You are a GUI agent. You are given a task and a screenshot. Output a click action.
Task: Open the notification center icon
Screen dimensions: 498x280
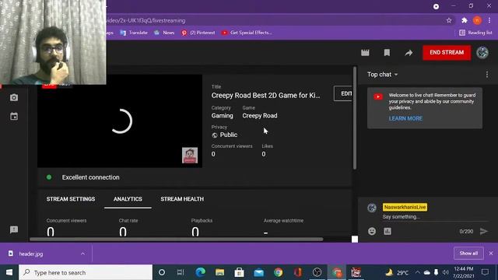(485, 272)
